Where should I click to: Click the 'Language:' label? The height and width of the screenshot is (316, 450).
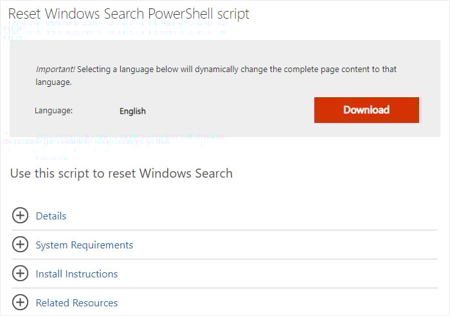pos(53,111)
